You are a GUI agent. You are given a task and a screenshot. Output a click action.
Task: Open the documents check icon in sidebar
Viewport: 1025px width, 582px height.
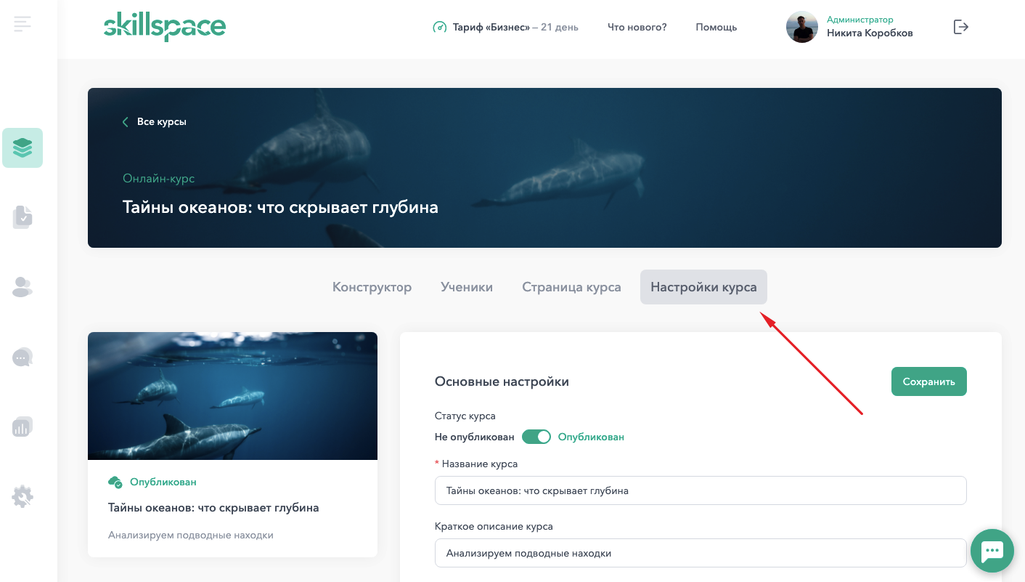pyautogui.click(x=23, y=217)
